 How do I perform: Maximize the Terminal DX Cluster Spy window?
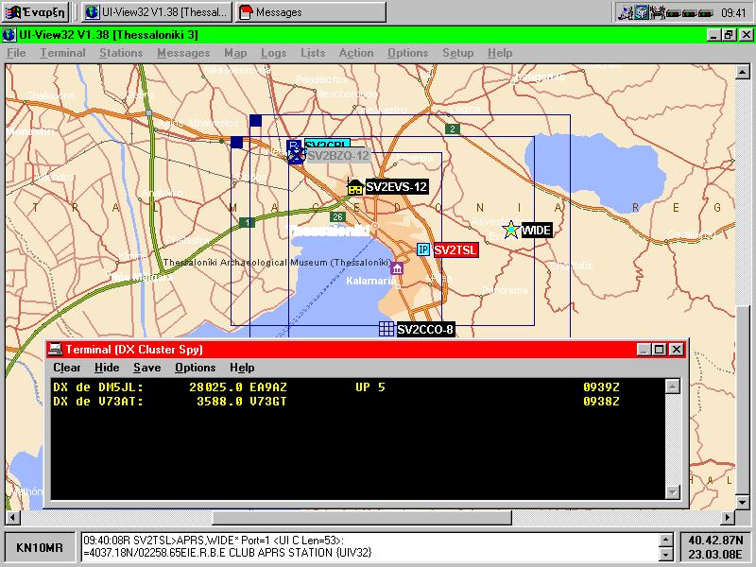[659, 349]
